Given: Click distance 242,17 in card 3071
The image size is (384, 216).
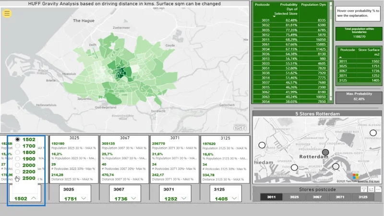Looking at the screenshot, I should (158, 175).
